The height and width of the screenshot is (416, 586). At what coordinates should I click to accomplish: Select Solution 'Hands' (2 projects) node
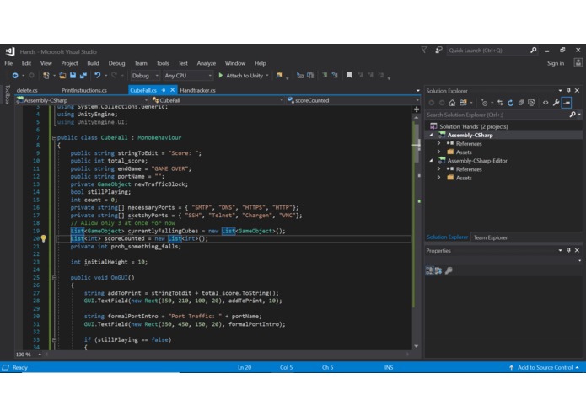coord(473,126)
